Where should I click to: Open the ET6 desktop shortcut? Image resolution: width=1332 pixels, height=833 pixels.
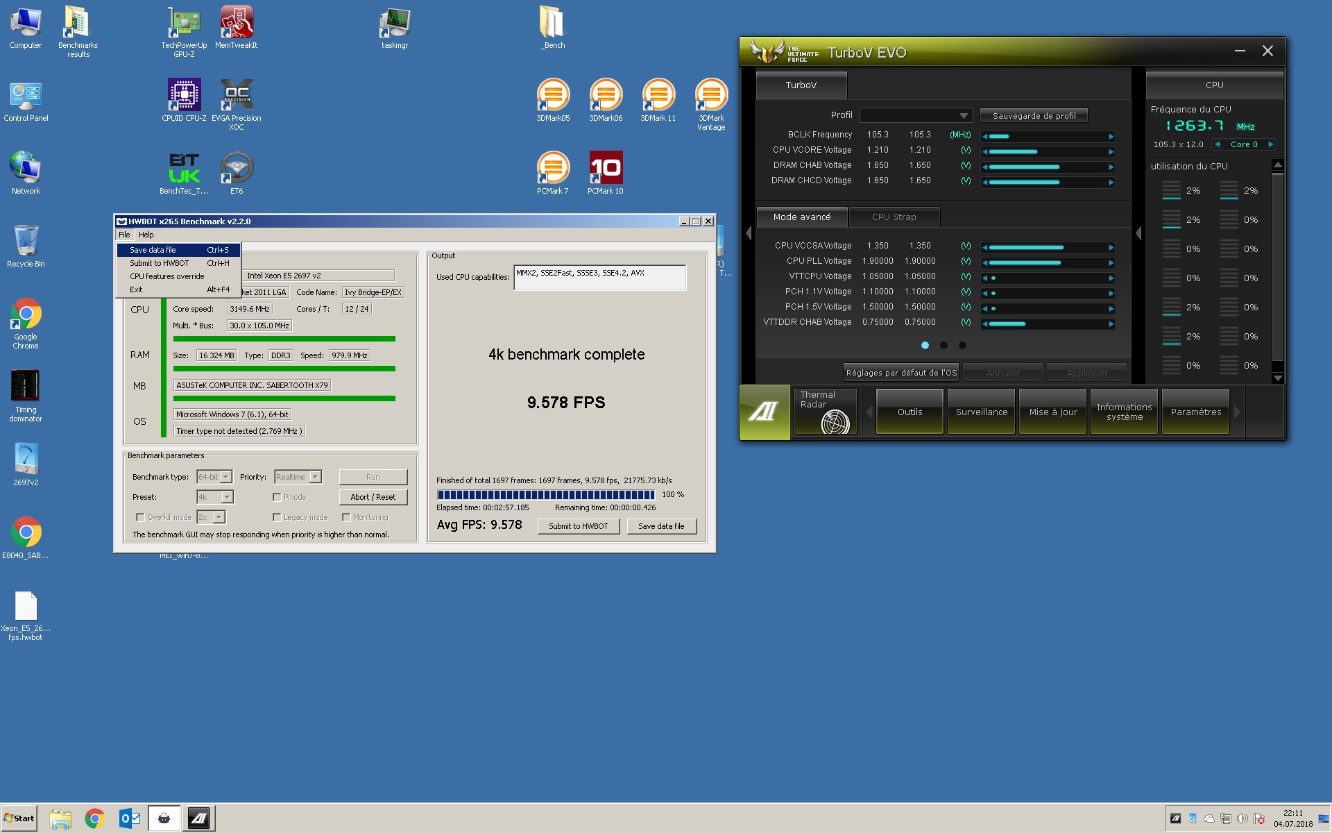237,174
